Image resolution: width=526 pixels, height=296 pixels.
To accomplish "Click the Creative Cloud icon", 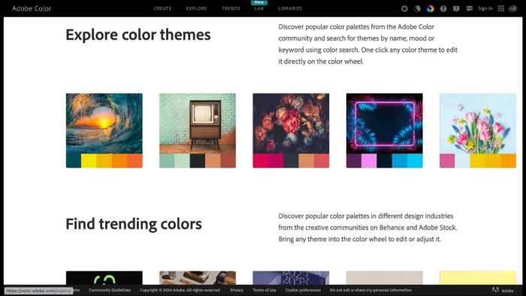I will [513, 9].
